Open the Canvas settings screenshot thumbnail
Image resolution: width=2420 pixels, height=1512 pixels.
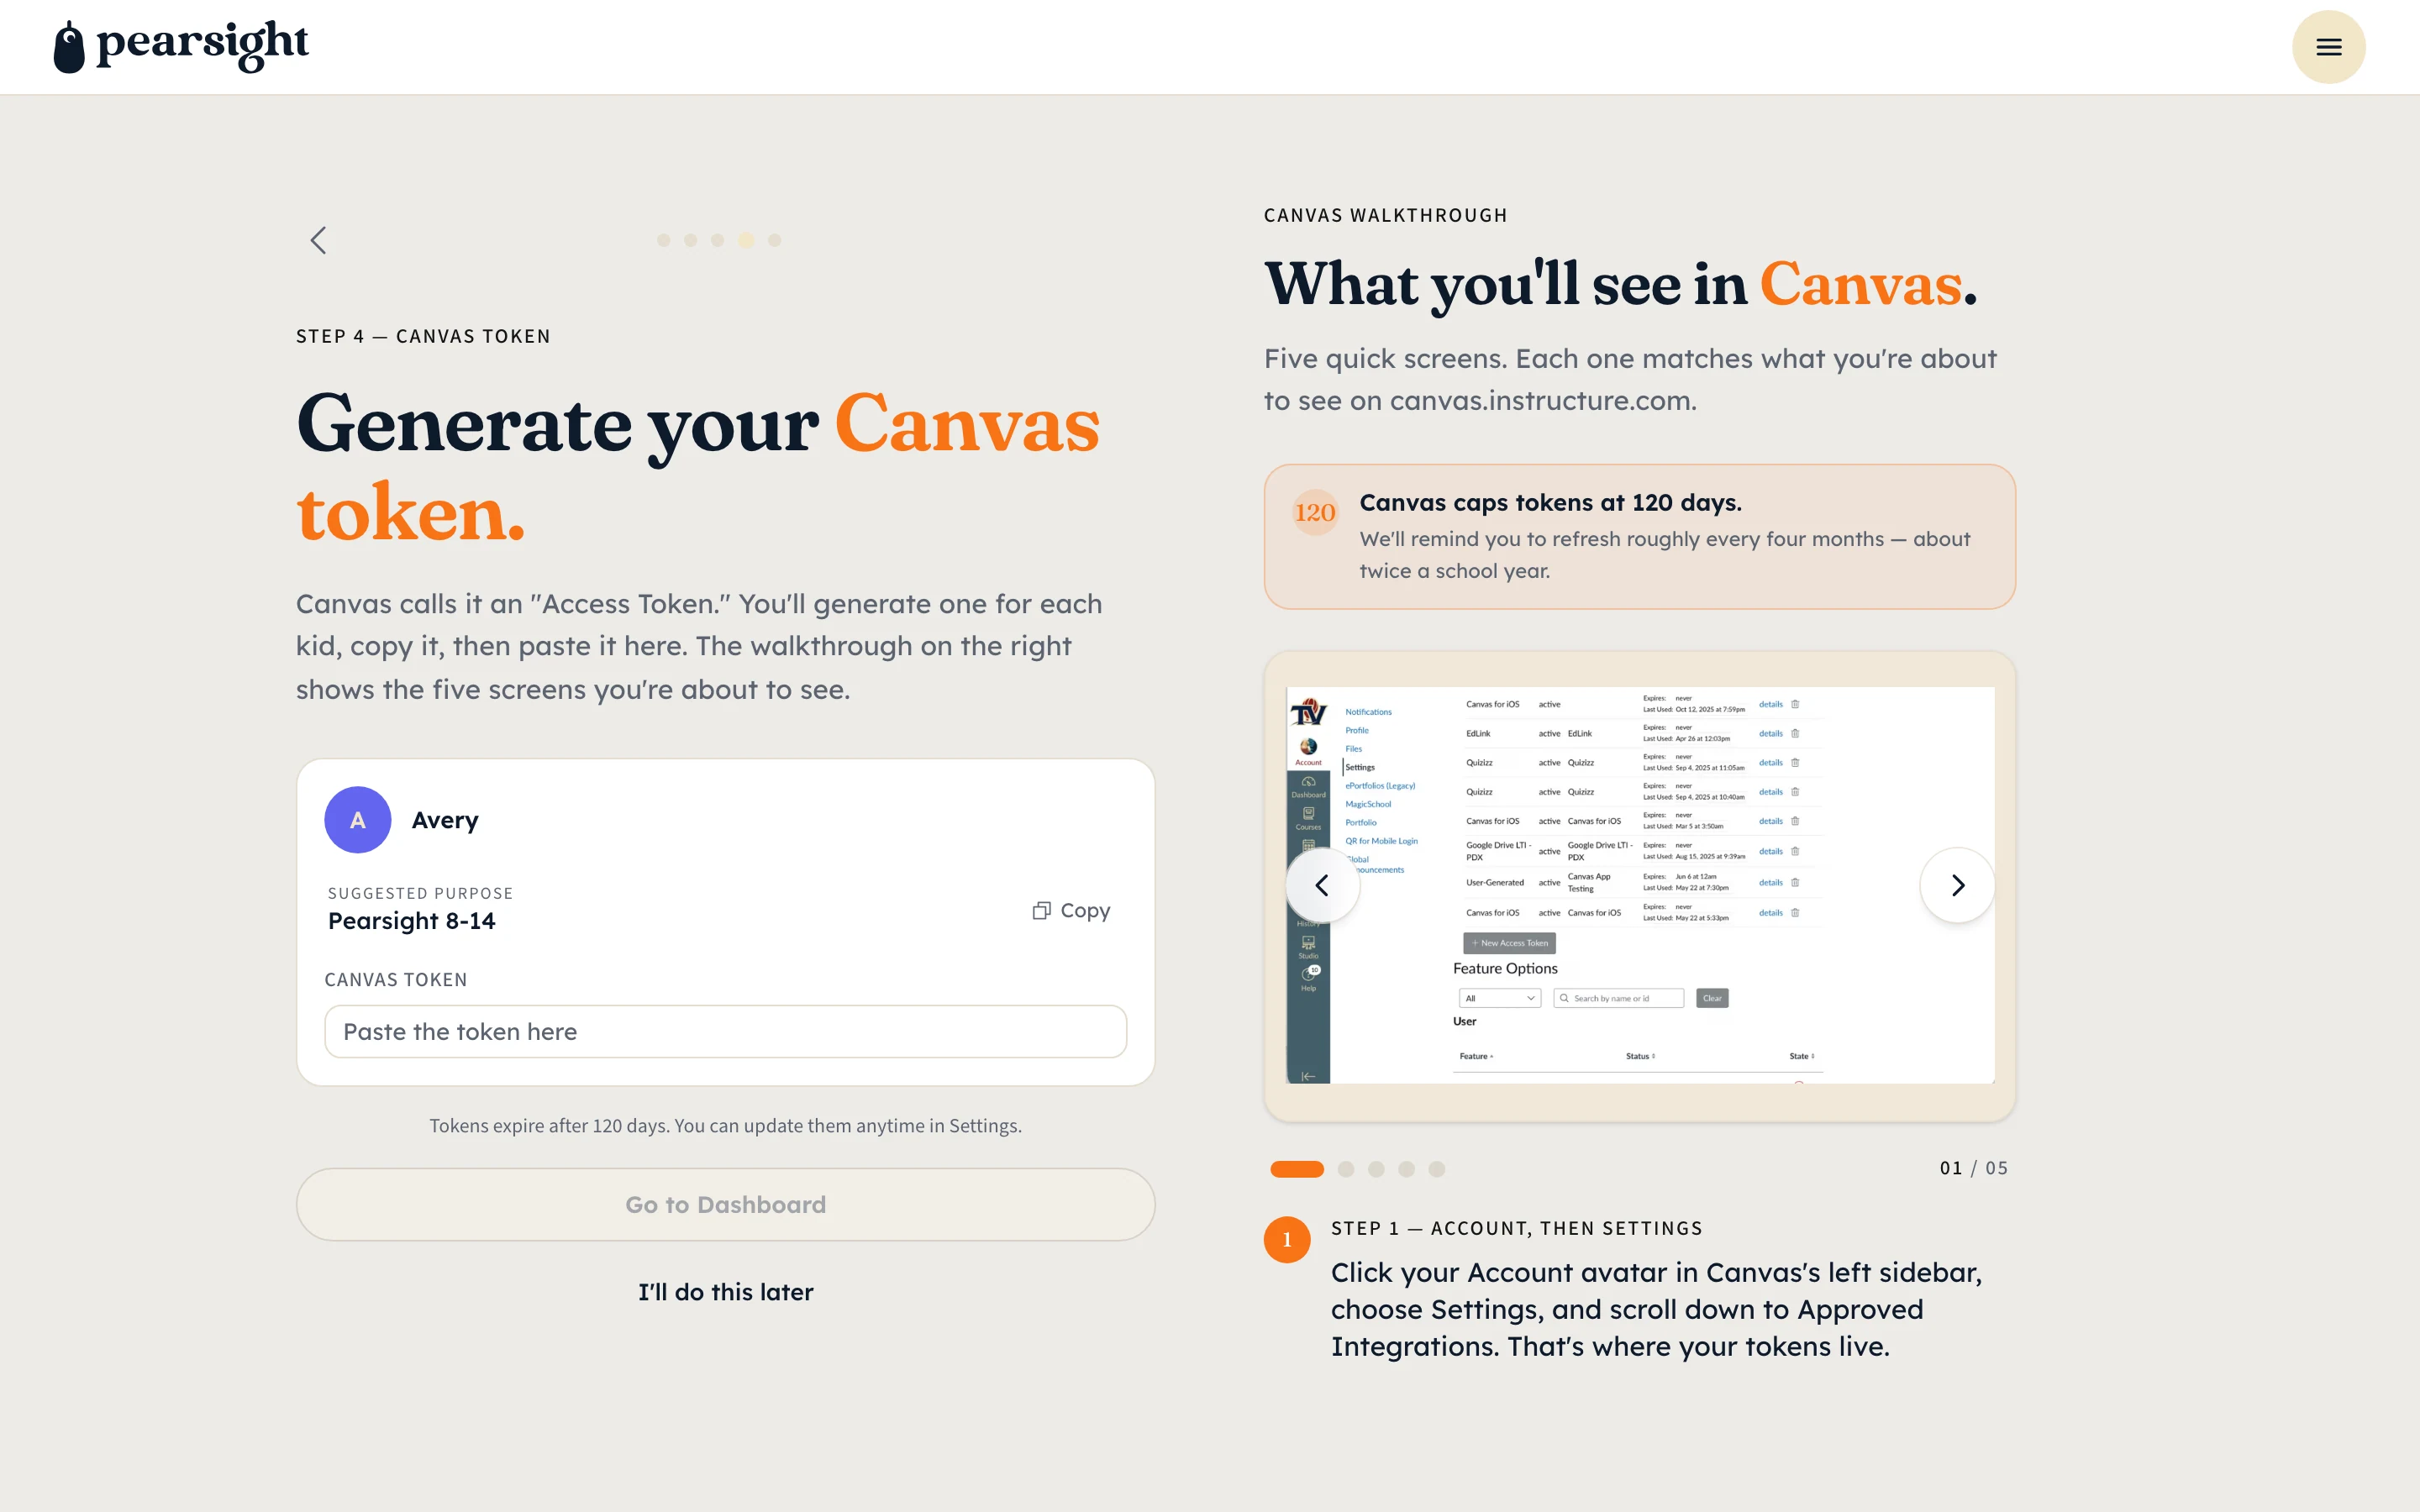point(1640,885)
